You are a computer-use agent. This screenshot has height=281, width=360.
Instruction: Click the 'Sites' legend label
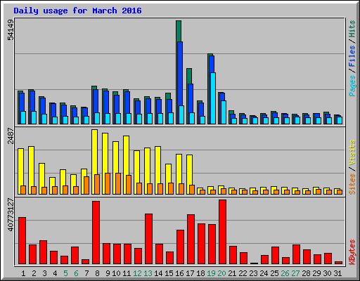tap(352, 184)
